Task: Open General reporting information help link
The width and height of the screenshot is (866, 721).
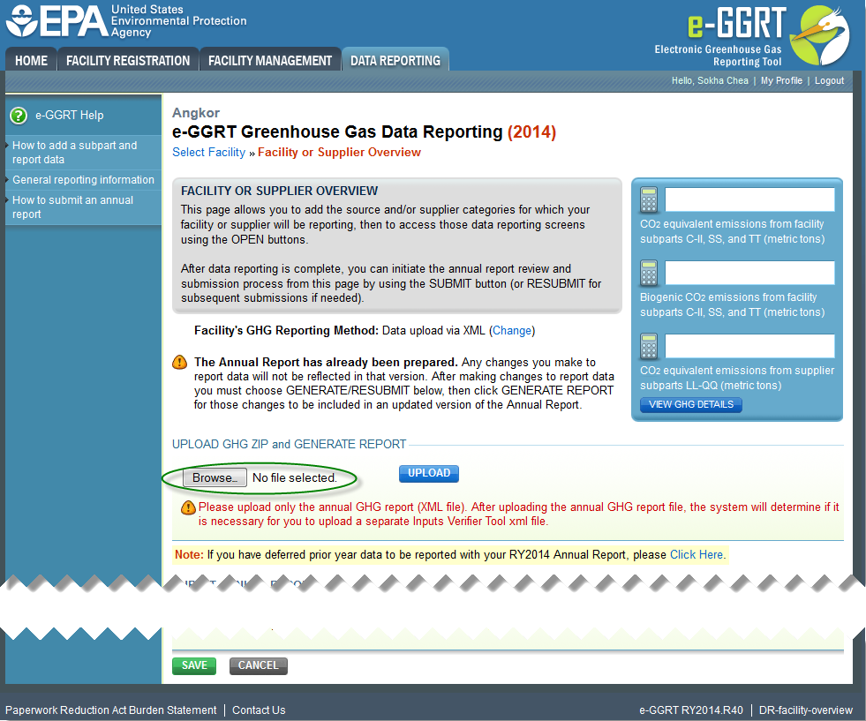Action: click(x=83, y=180)
